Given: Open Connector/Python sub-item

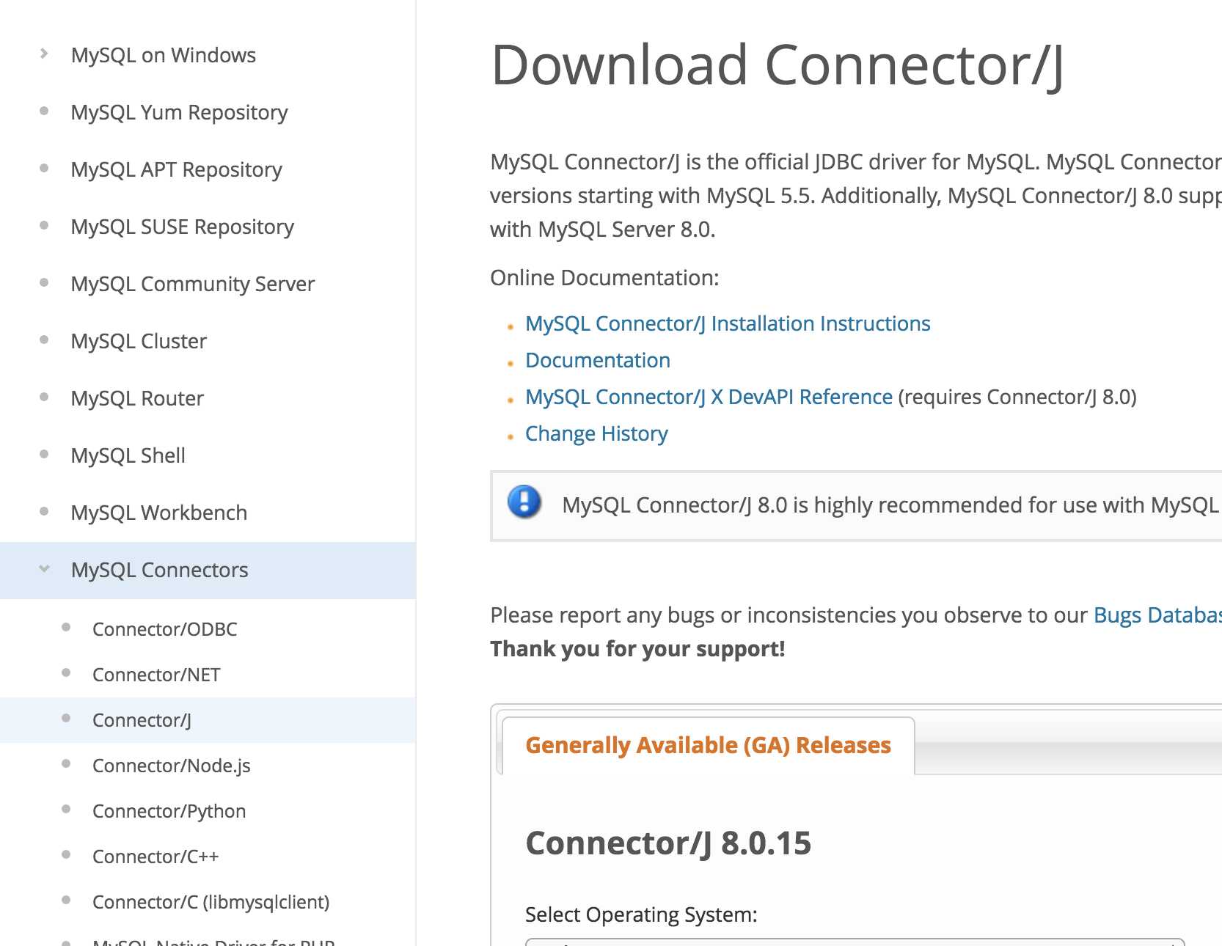Looking at the screenshot, I should 169,811.
